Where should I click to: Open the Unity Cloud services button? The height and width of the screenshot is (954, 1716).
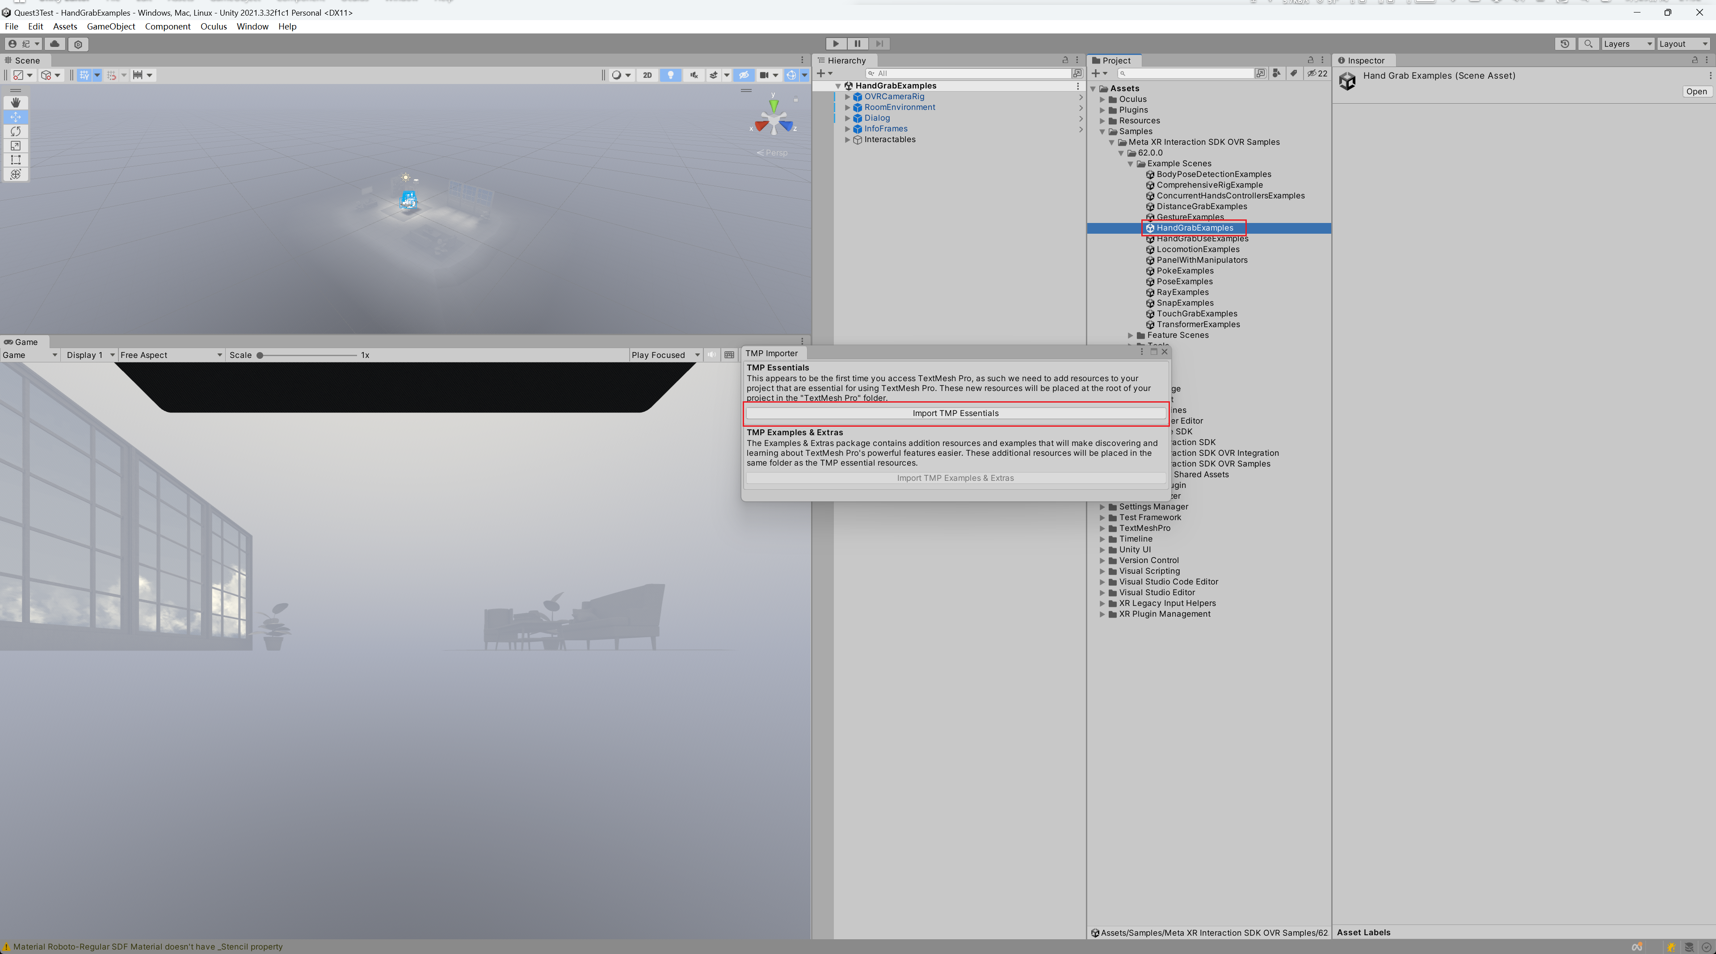[55, 44]
